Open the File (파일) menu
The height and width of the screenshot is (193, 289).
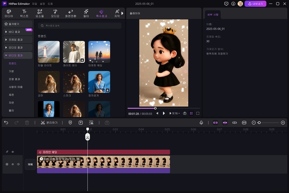tap(34, 4)
